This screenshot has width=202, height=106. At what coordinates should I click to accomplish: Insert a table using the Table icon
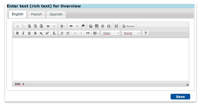97,26
